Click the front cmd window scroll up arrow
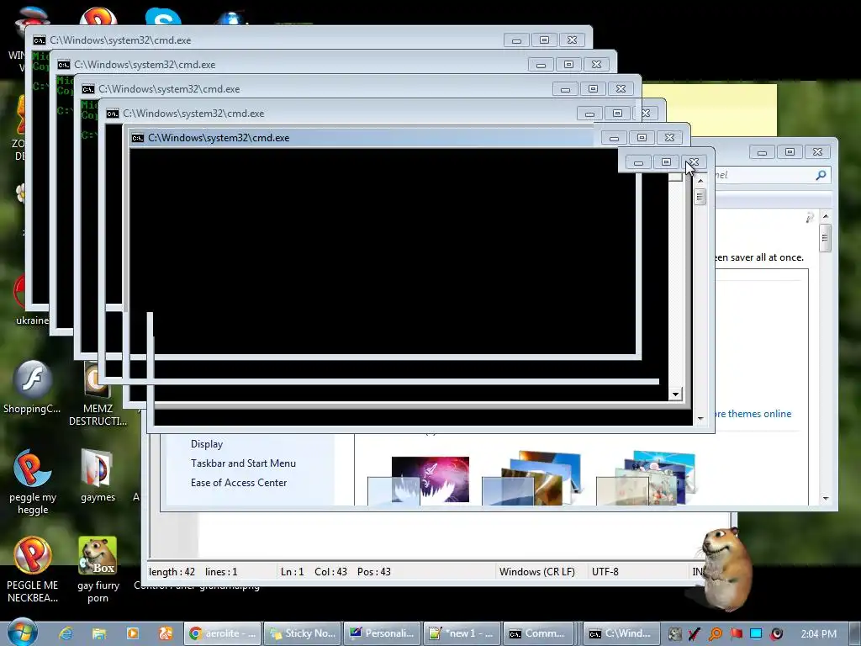 [x=700, y=181]
